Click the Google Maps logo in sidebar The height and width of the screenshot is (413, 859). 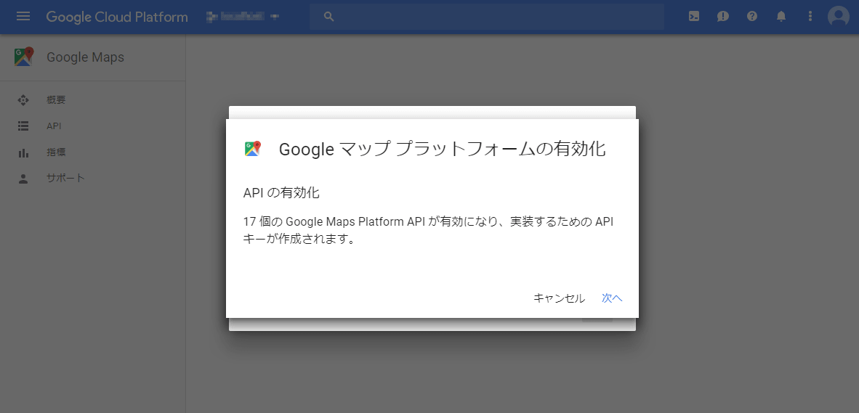(x=23, y=57)
